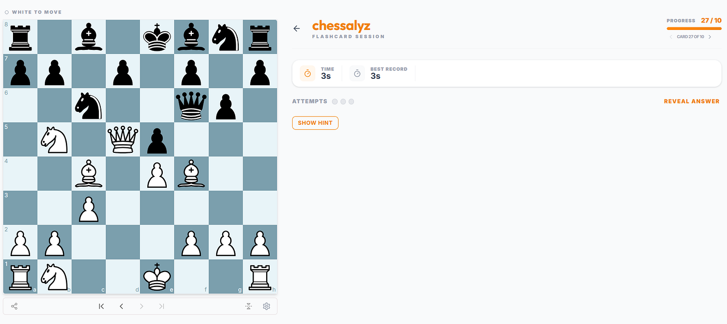This screenshot has height=324, width=727.
Task: Click the Show Hint button
Action: 315,123
